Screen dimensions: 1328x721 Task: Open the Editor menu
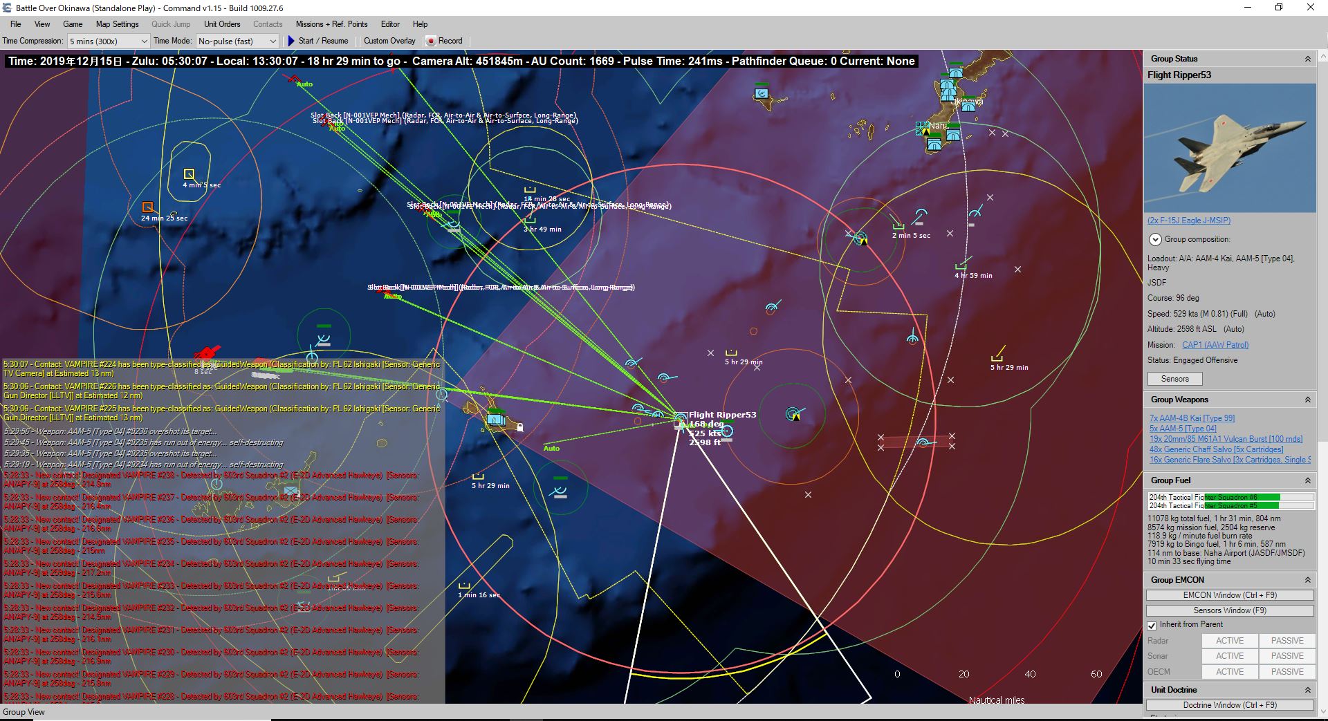390,24
